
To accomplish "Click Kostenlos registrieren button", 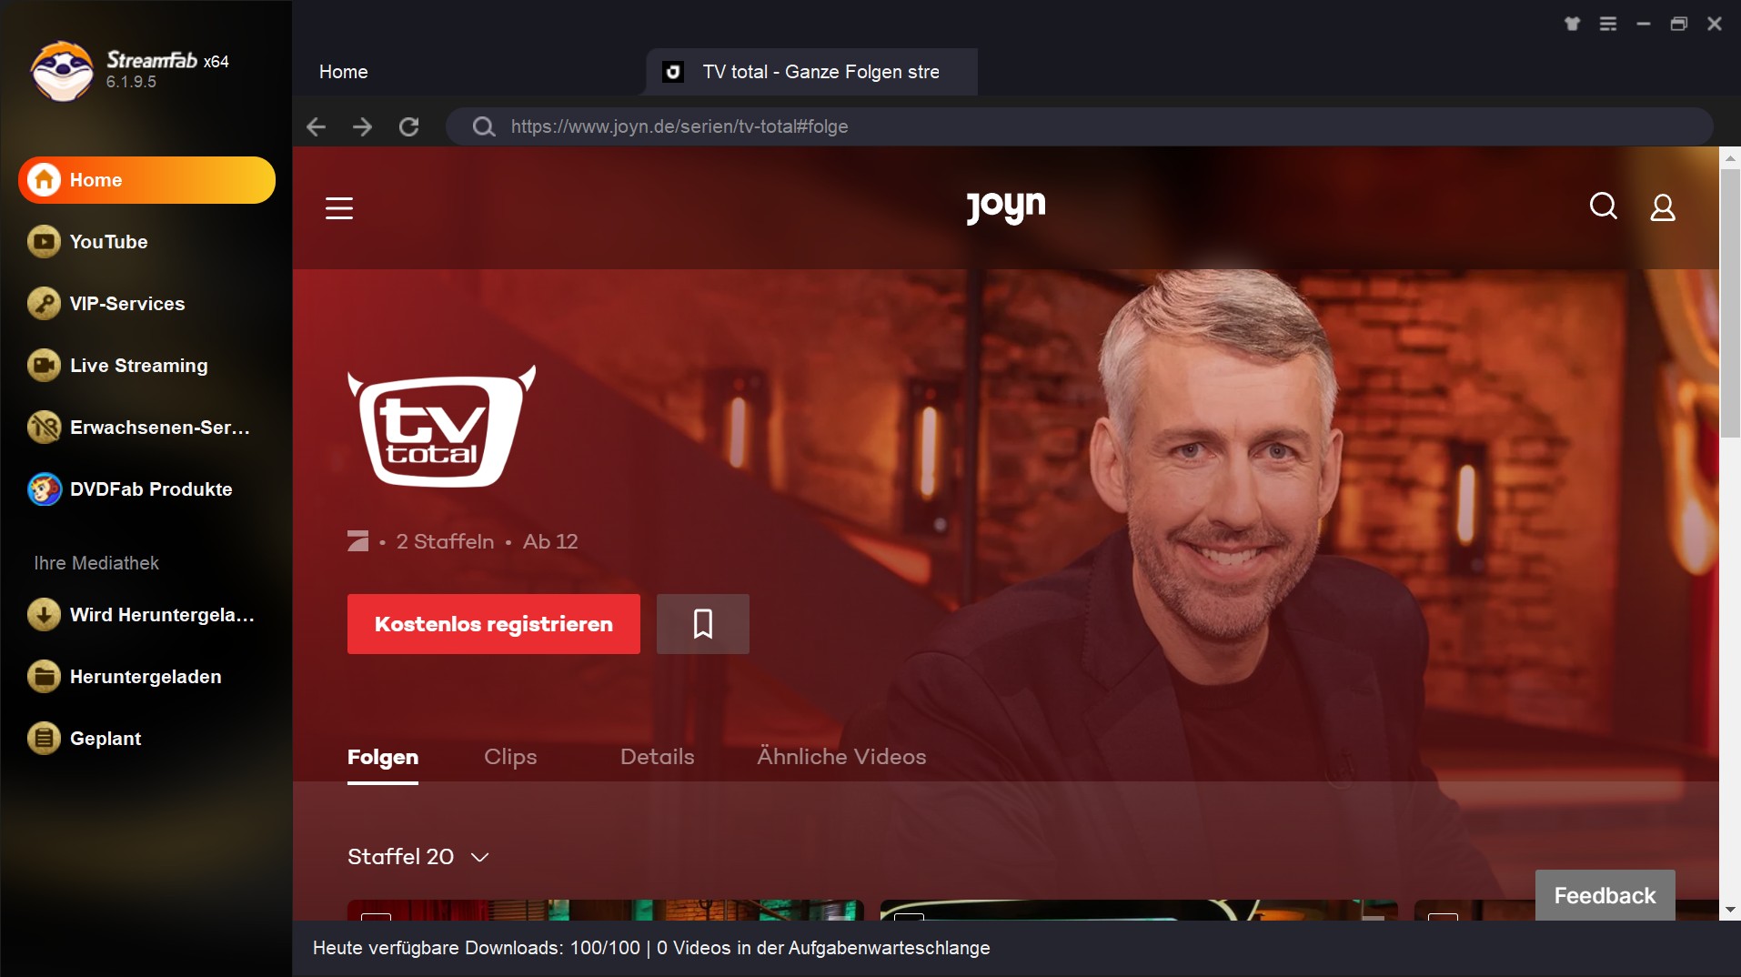I will coord(494,624).
